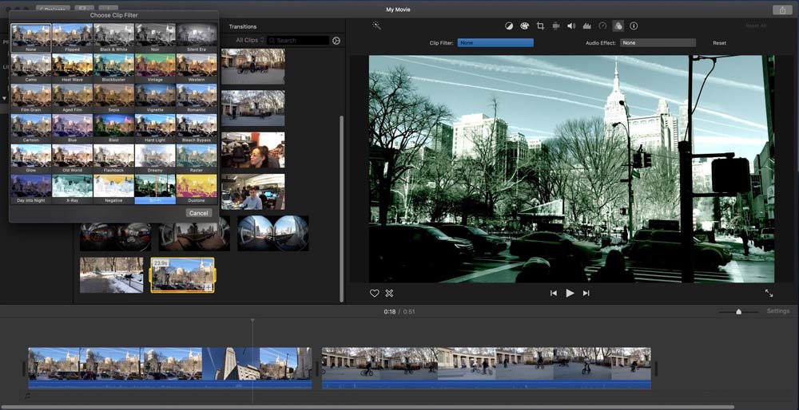Apply the Blockbuster filter
Image resolution: width=799 pixels, height=410 pixels.
[x=113, y=68]
